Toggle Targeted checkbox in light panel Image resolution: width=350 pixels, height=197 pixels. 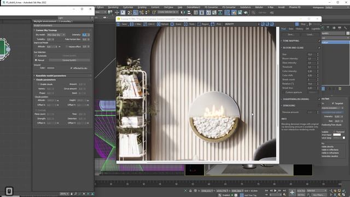pos(333,103)
